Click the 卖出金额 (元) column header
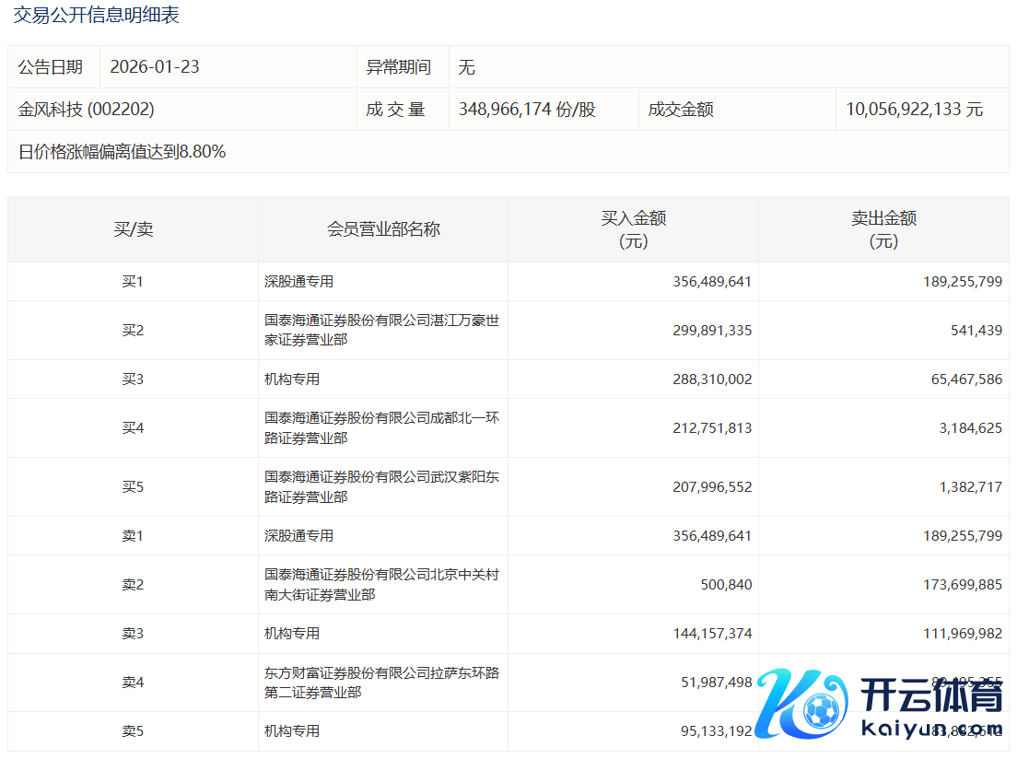 pyautogui.click(x=883, y=229)
